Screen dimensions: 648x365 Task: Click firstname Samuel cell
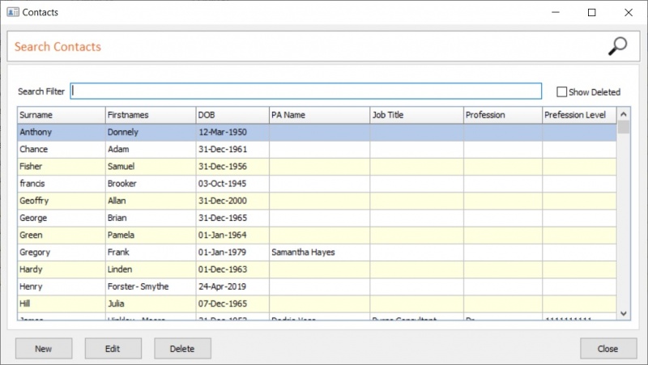151,167
